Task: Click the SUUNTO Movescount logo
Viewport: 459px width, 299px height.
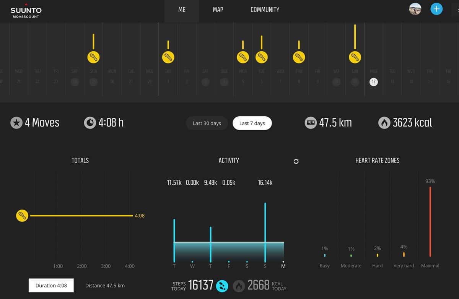Action: pos(26,11)
